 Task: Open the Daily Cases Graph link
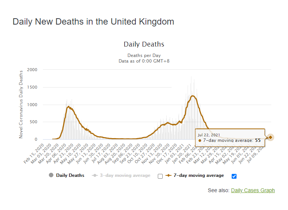tap(253, 190)
